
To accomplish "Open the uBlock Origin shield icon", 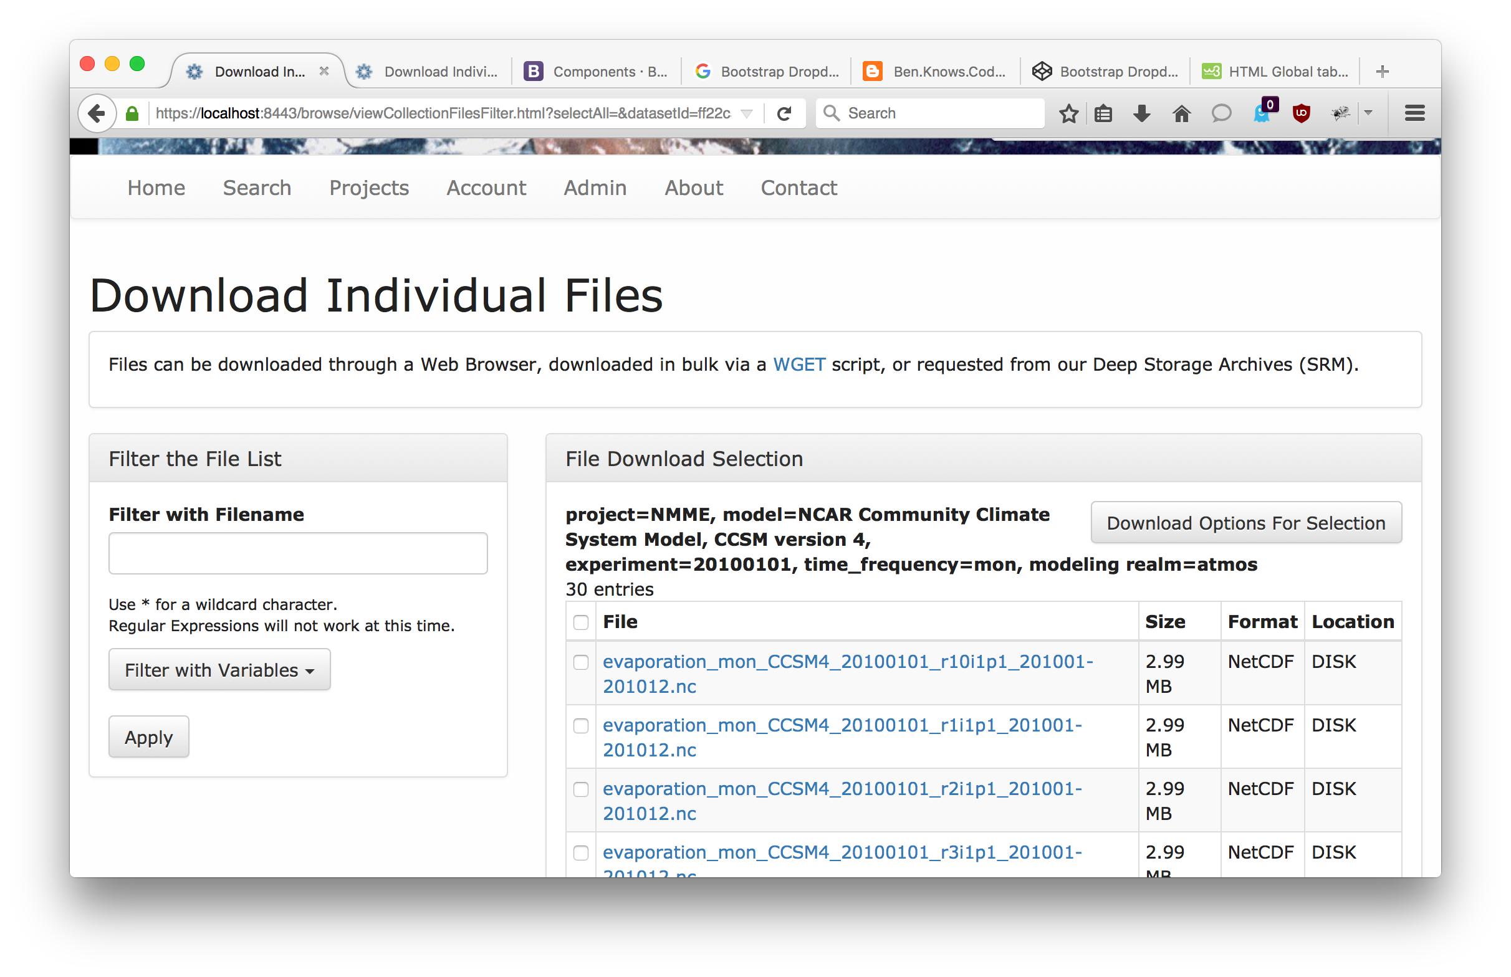I will click(x=1301, y=113).
